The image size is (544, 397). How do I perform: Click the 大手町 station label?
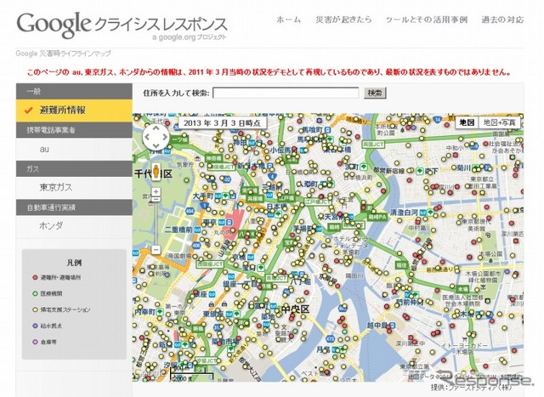pos(202,196)
